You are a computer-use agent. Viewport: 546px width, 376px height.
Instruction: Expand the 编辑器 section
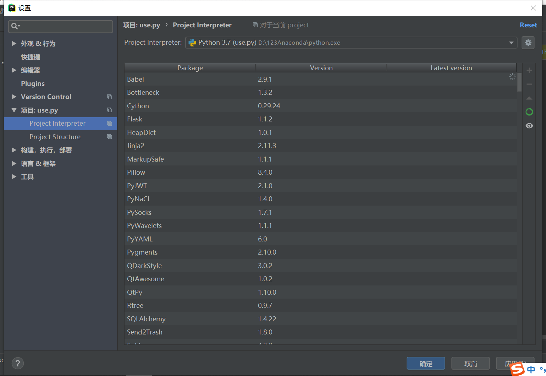14,70
